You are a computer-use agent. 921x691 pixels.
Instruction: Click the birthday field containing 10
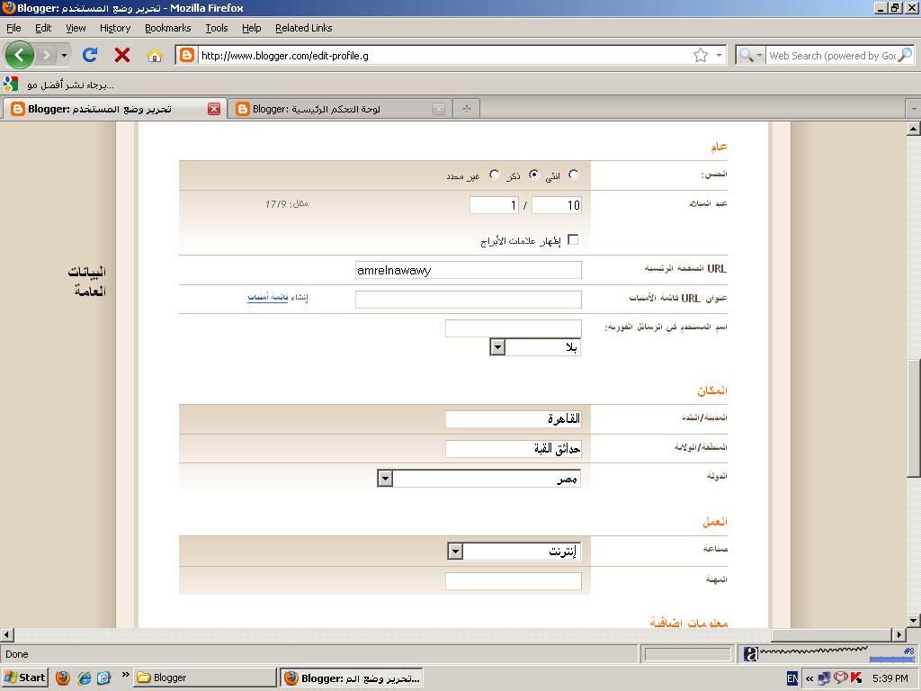point(556,205)
